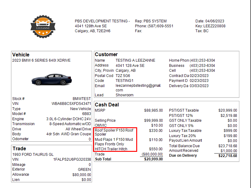
Task: Select the vehicle VIN 'WBA6B8C5XFD543471'
Action: point(71,104)
